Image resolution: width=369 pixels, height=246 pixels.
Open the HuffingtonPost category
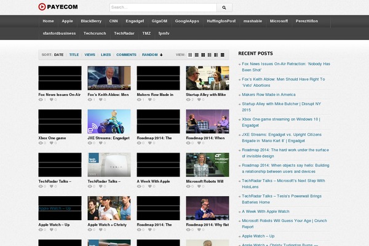221,21
